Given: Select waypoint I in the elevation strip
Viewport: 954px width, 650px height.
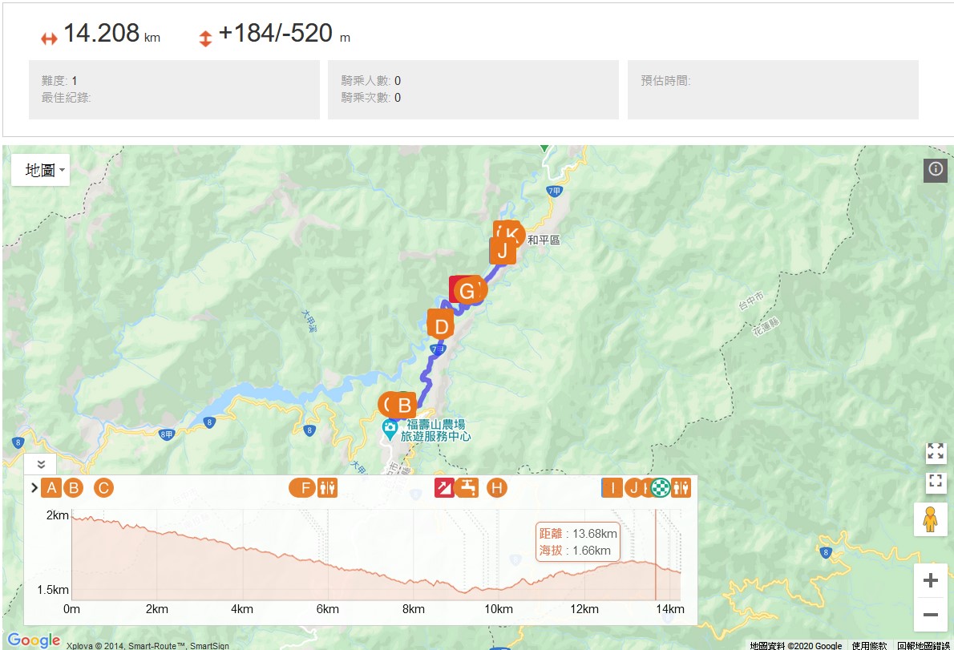Looking at the screenshot, I should 612,487.
